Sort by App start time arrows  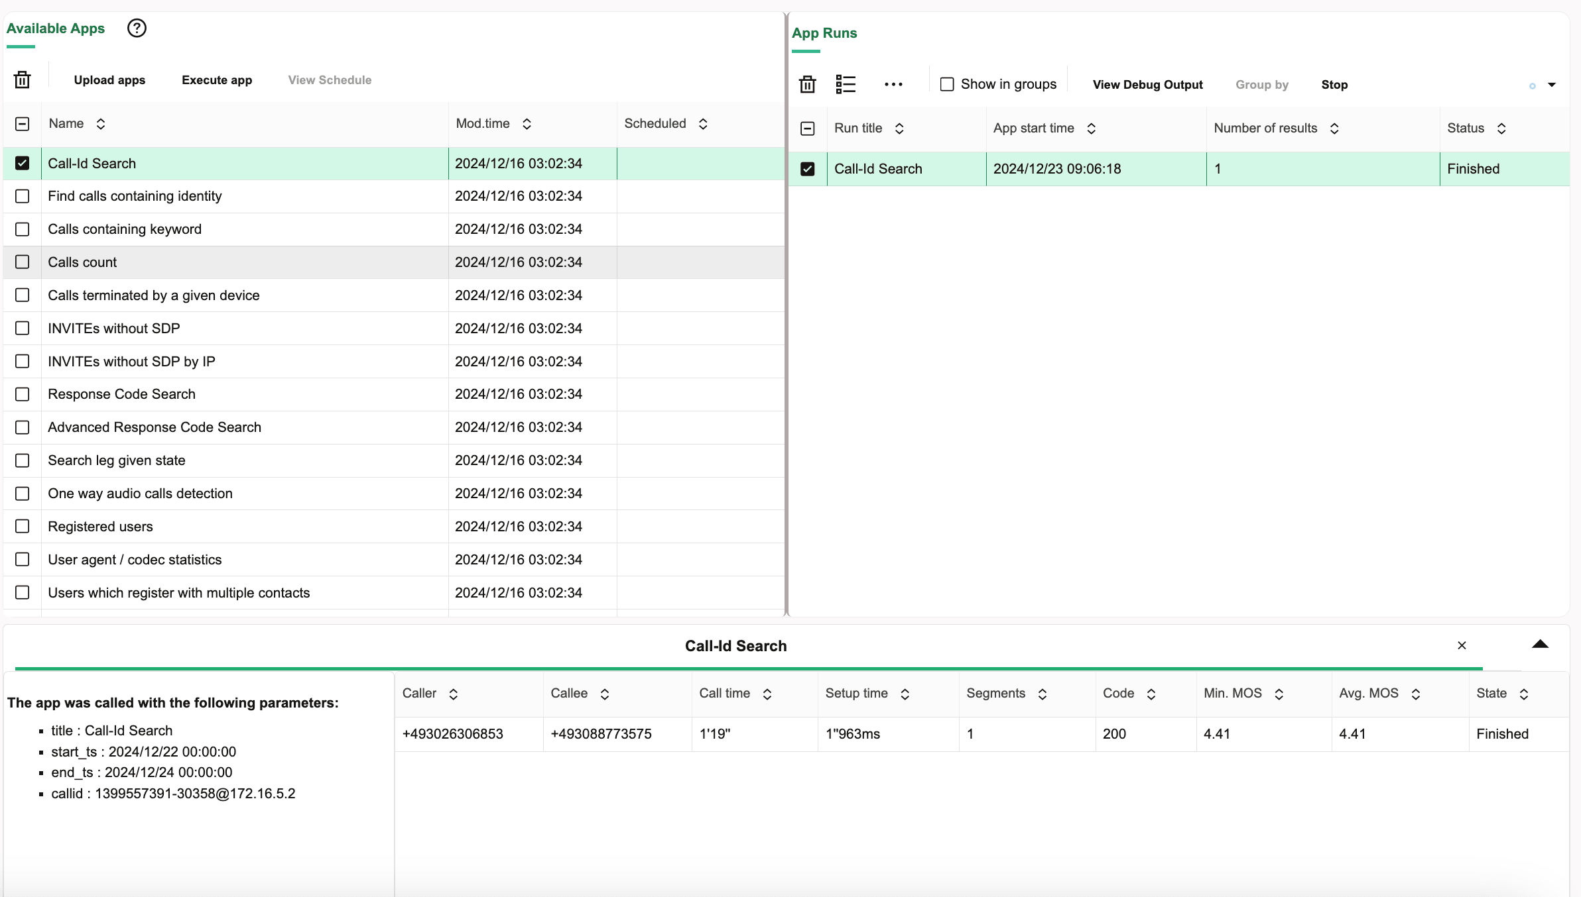tap(1091, 129)
